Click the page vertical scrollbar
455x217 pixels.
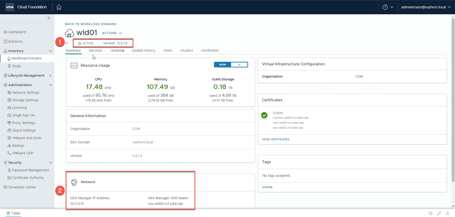pos(453,99)
